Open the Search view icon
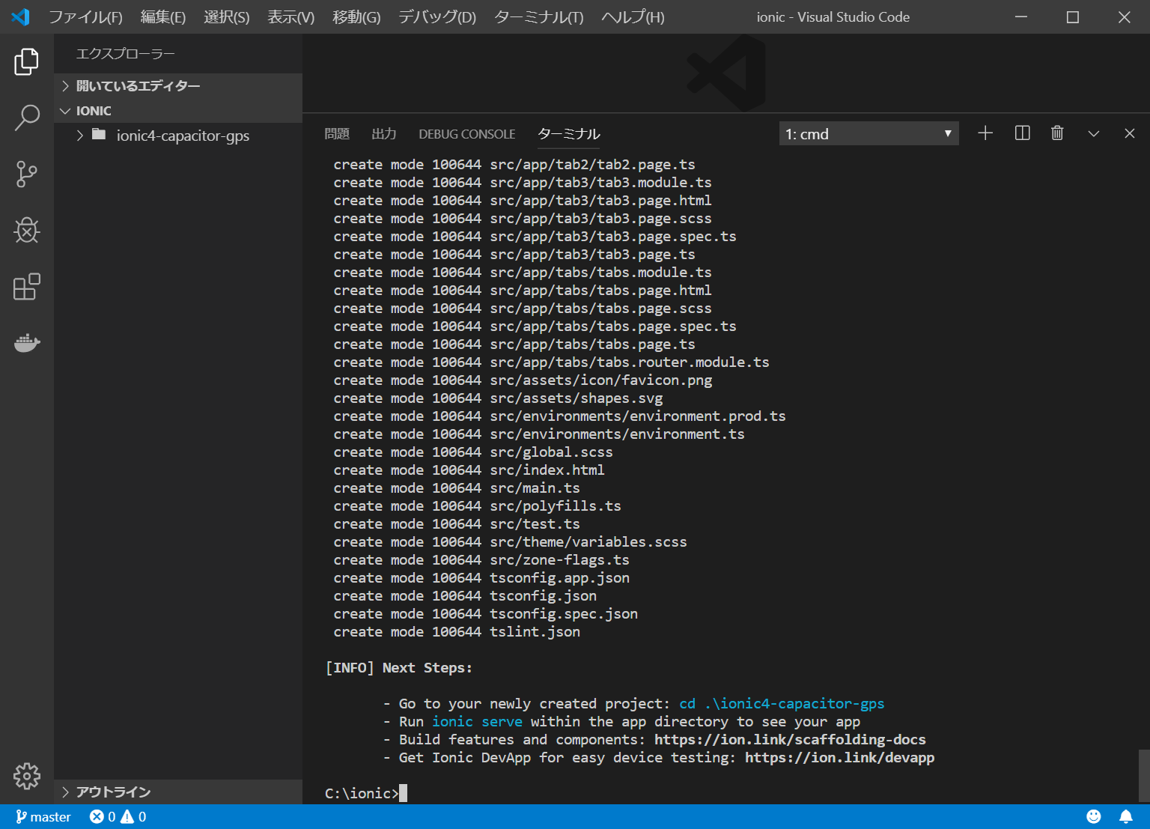This screenshot has width=1150, height=829. point(26,118)
